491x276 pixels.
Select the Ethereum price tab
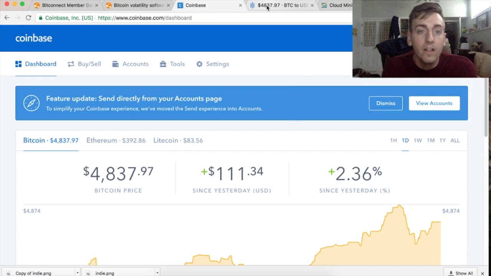[116, 140]
